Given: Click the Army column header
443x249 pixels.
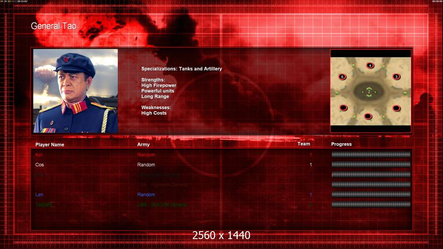Looking at the screenshot, I should coord(143,144).
